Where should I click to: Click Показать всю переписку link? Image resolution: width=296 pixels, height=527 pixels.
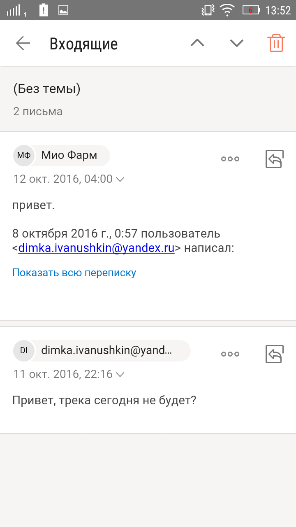tap(74, 273)
